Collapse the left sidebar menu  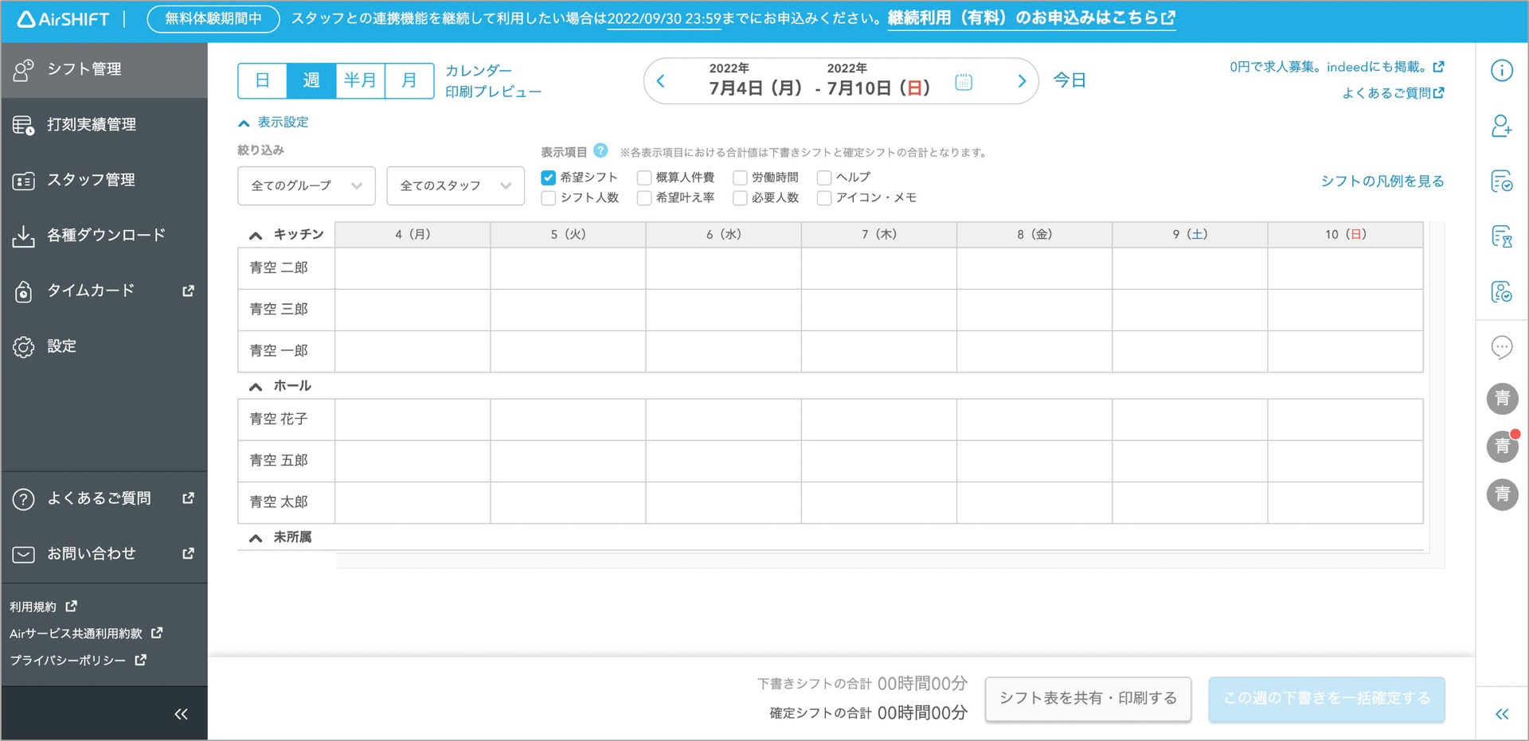(181, 714)
